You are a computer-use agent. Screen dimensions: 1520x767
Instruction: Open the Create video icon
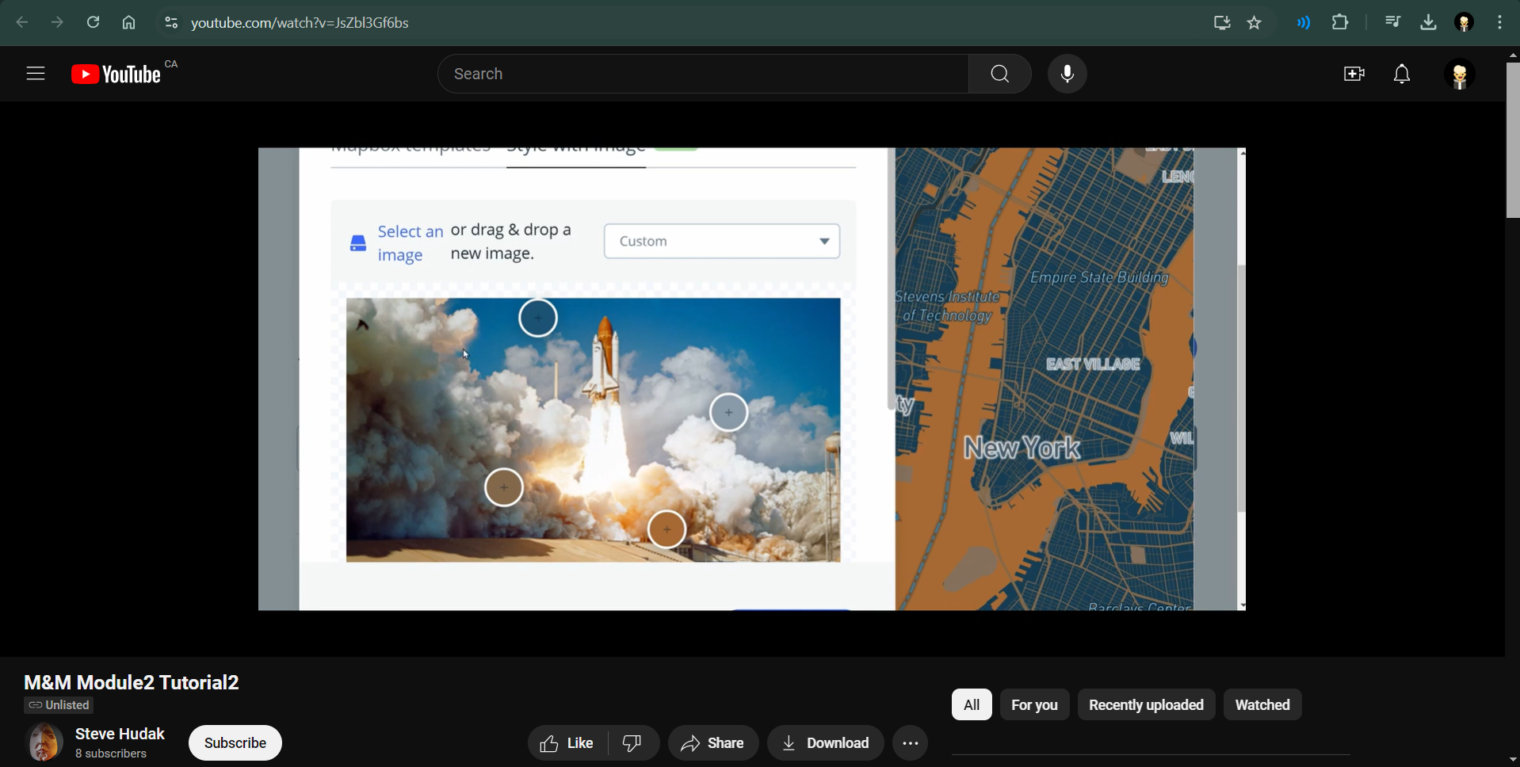pyautogui.click(x=1354, y=74)
